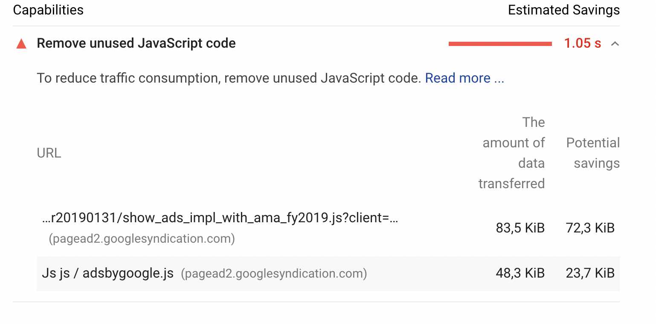Click "The amount of data transferred" header
This screenshot has width=656, height=324.
(512, 153)
